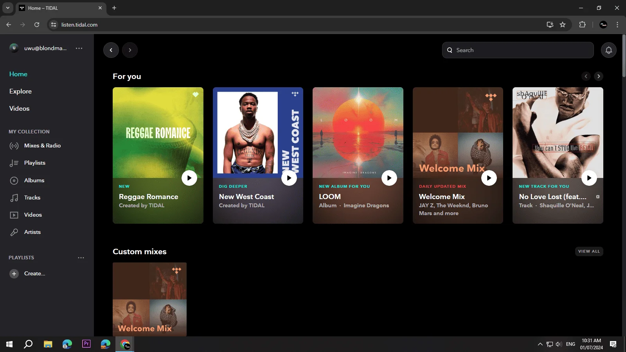Play the New West Coast playlist

pos(289,178)
